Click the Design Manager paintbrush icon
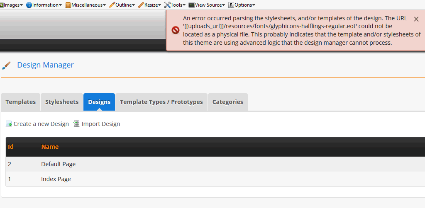425x208 pixels. pos(6,65)
